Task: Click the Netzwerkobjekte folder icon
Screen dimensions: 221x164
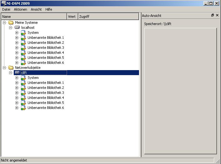Action: pyautogui.click(x=11, y=68)
